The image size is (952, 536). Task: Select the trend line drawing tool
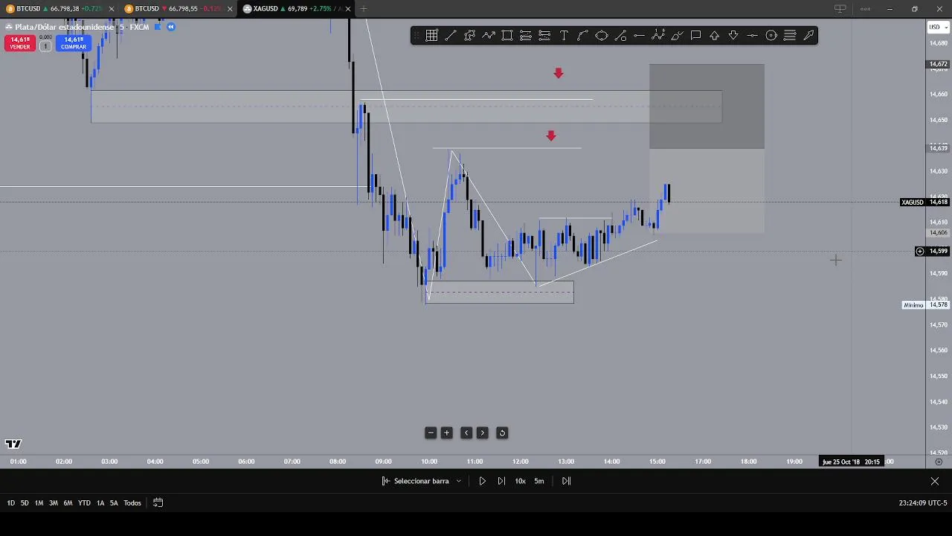tap(451, 35)
